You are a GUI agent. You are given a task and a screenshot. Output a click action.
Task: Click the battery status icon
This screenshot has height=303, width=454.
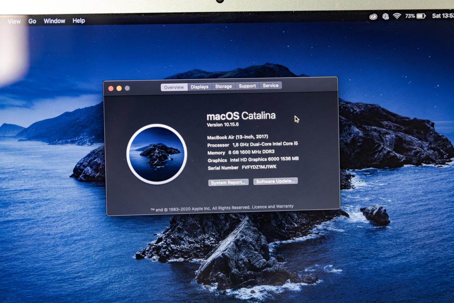421,16
